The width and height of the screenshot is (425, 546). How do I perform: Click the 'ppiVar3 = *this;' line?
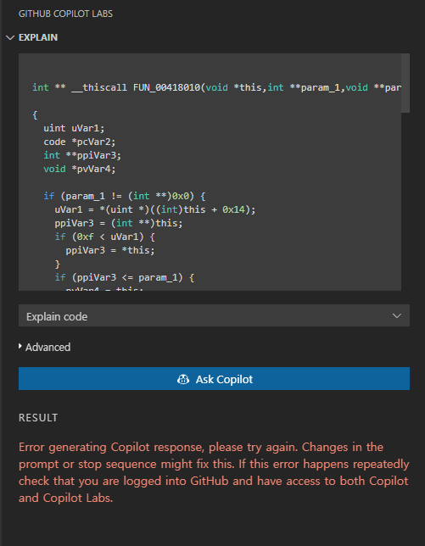(x=110, y=250)
